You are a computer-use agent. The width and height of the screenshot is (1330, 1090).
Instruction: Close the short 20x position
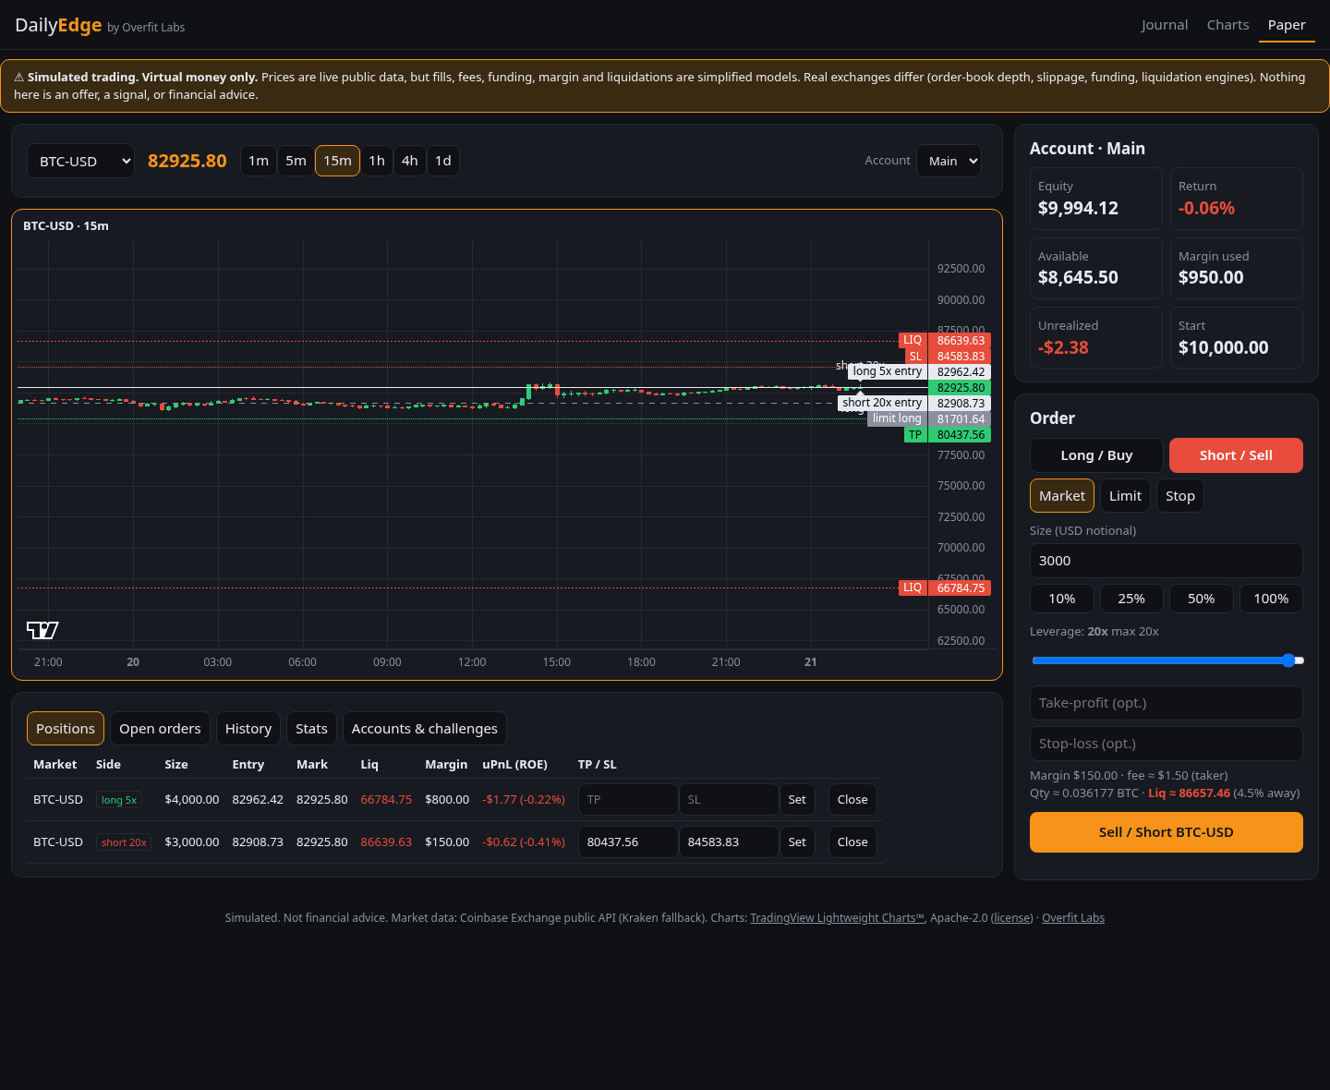(852, 842)
